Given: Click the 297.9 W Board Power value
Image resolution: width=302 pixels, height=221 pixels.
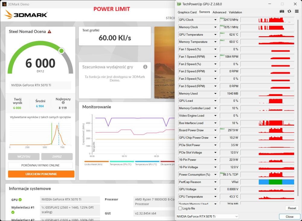Looking at the screenshot, I should [229, 130].
